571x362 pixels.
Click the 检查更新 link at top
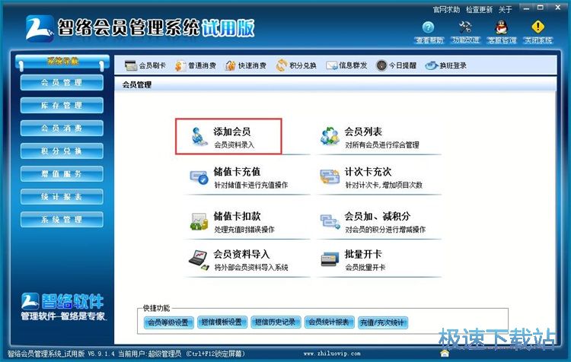coord(479,9)
